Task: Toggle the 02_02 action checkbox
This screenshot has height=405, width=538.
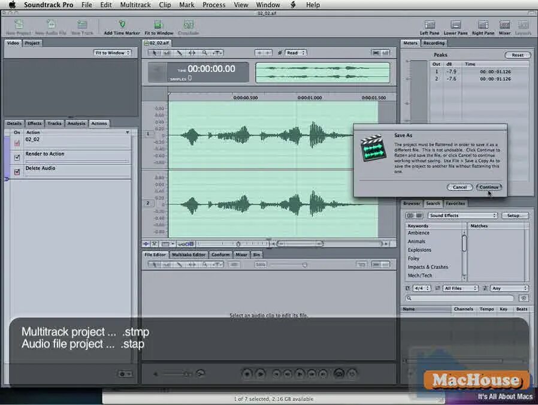Action: coord(17,143)
